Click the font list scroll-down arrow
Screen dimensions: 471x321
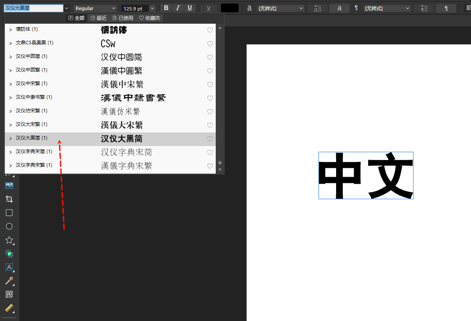(x=220, y=170)
